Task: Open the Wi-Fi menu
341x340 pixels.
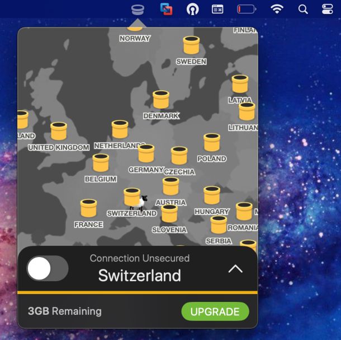Action: coord(277,10)
